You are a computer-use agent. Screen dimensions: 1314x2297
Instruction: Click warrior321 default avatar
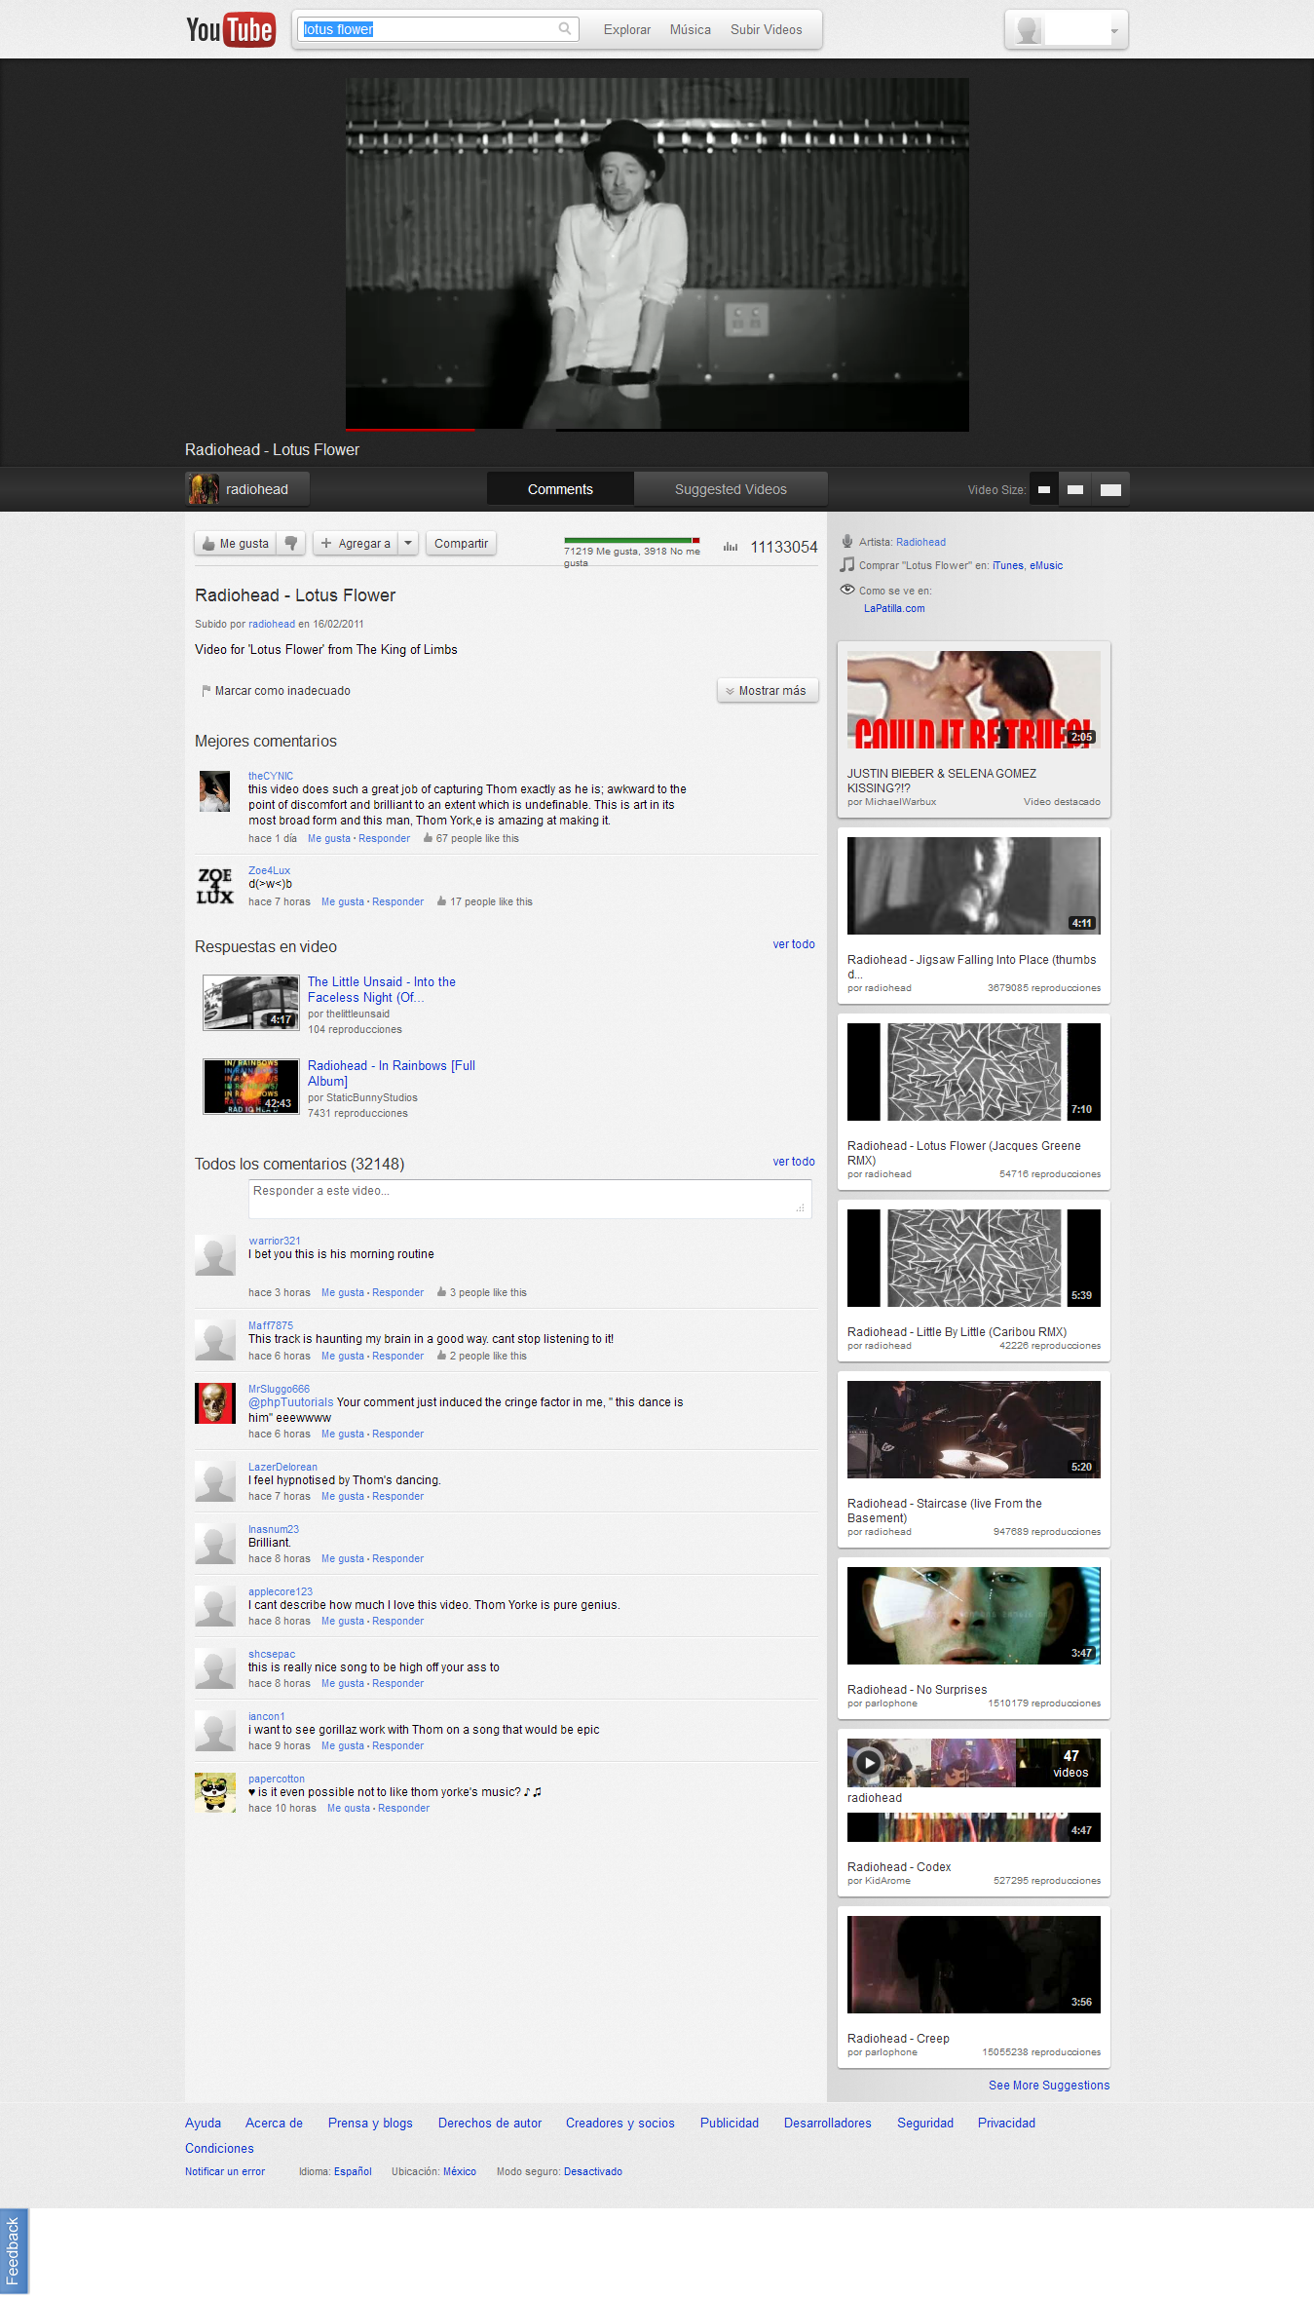click(214, 1255)
